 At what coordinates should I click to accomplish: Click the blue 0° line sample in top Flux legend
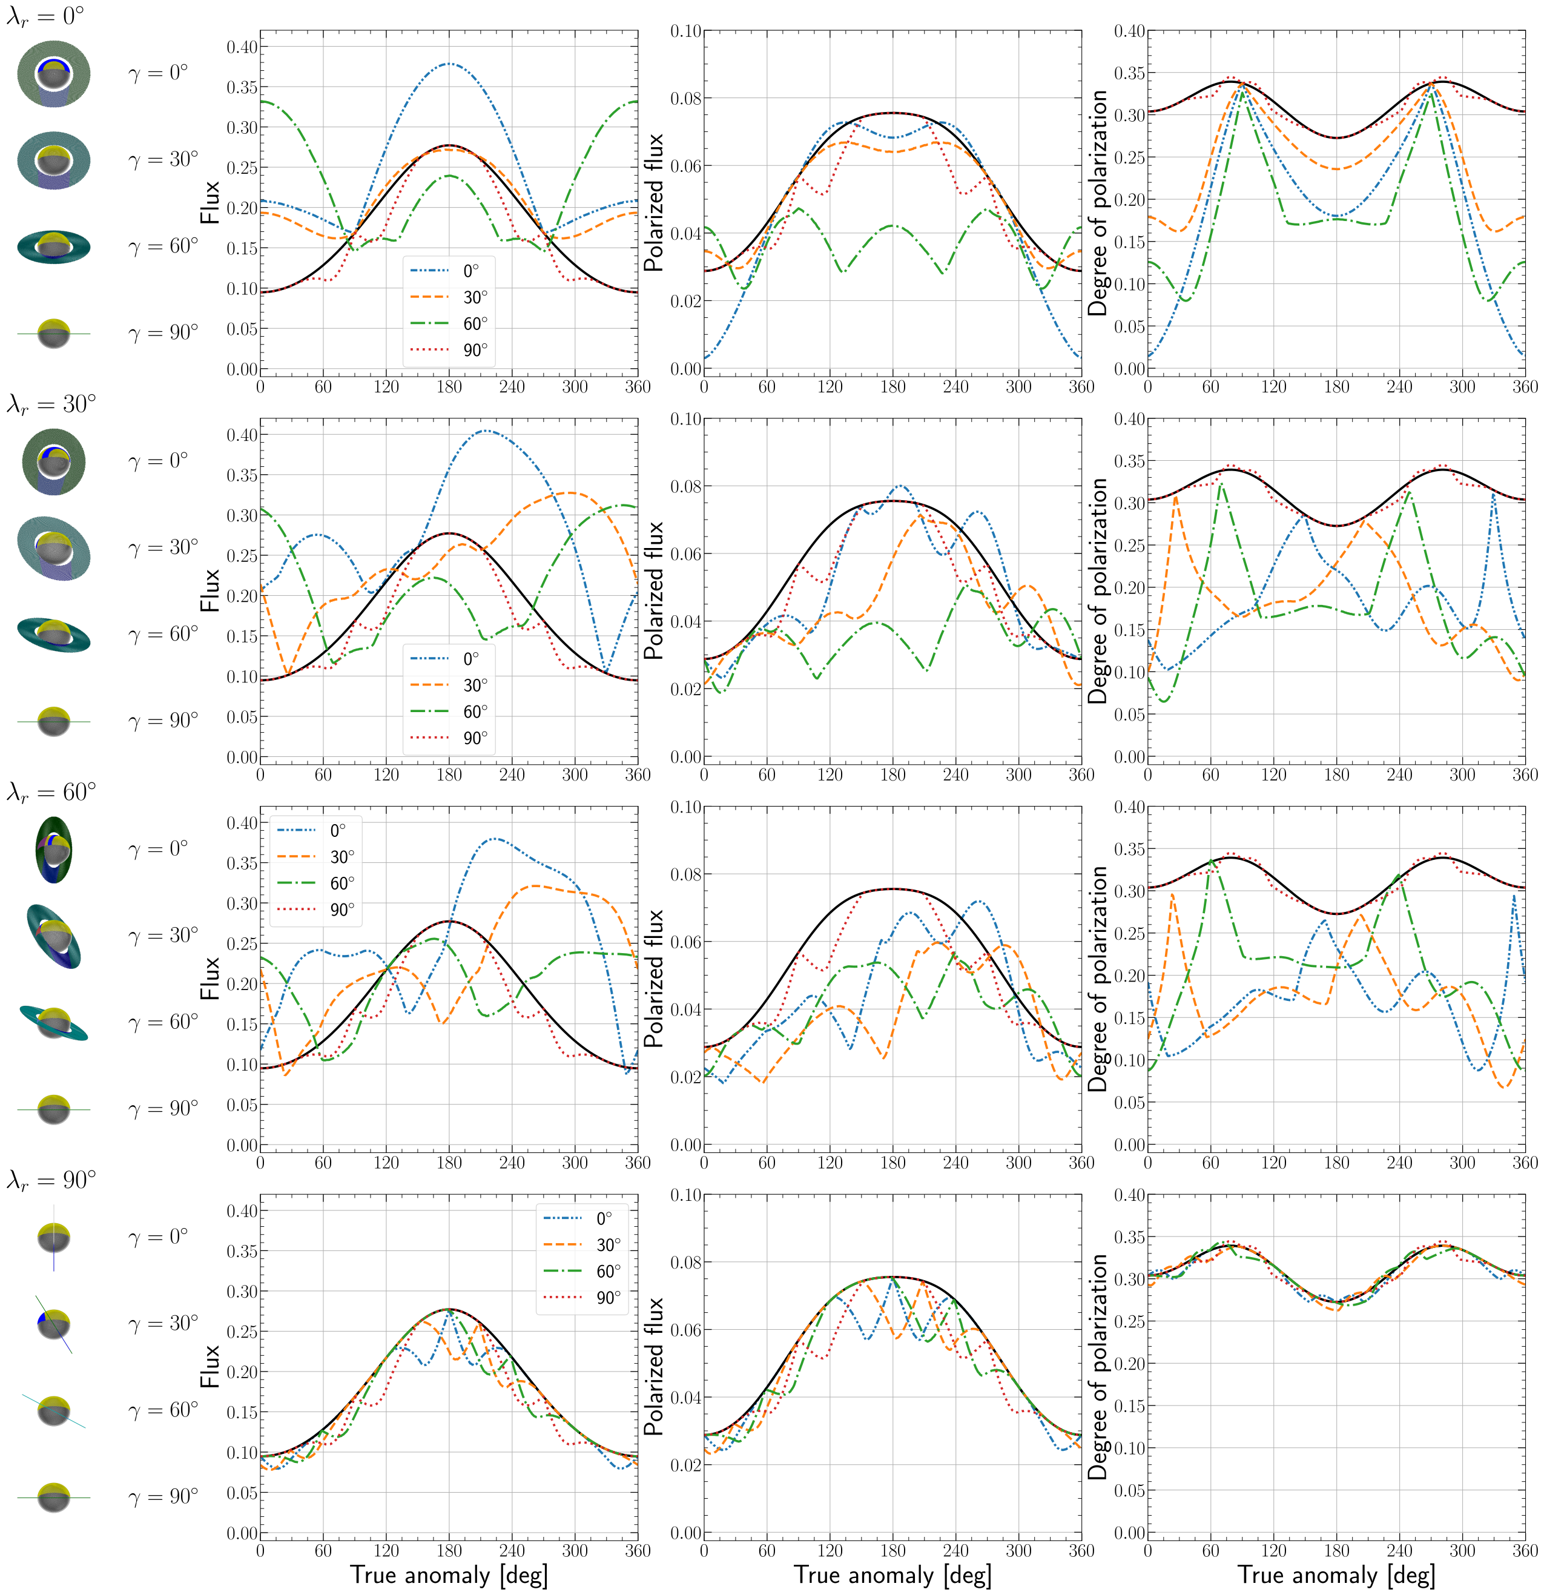point(429,271)
